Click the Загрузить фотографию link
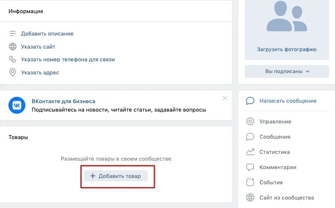 tap(287, 49)
